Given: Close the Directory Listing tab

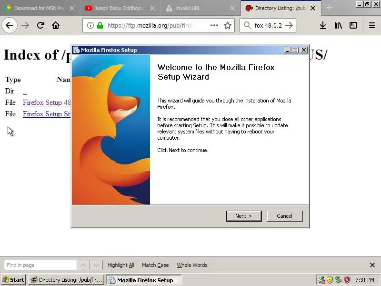Looking at the screenshot, I should pyautogui.click(x=313, y=8).
